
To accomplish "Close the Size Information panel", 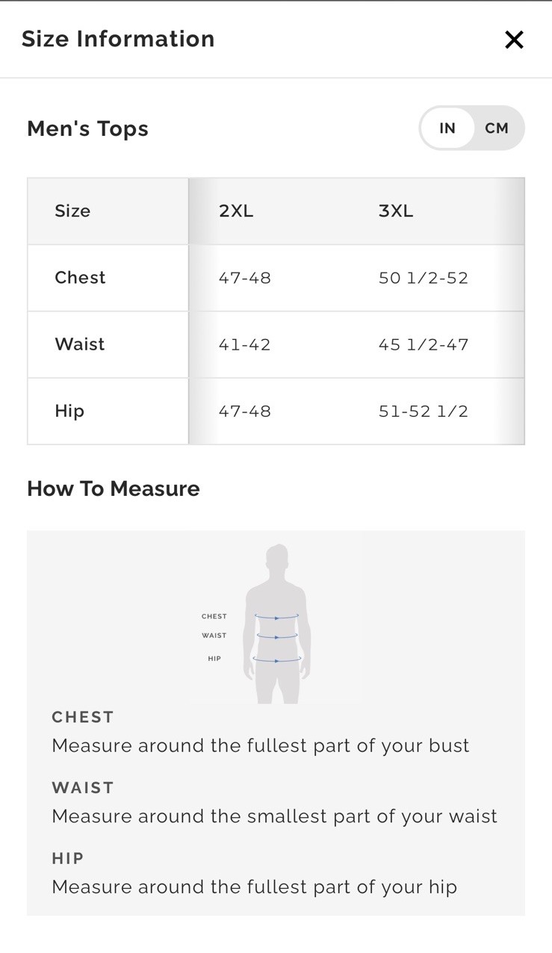I will tap(514, 40).
